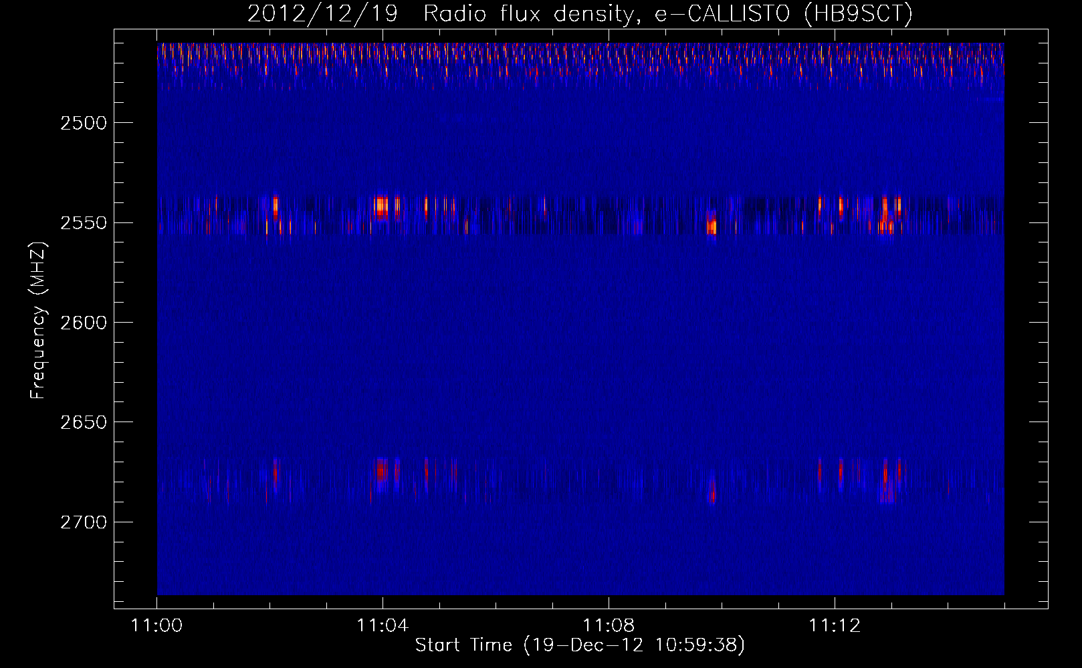Click the 2650 frequency tick label

(83, 422)
